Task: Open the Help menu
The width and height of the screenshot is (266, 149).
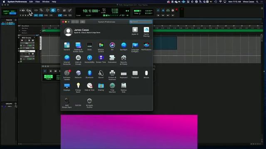Action: tap(54, 2)
